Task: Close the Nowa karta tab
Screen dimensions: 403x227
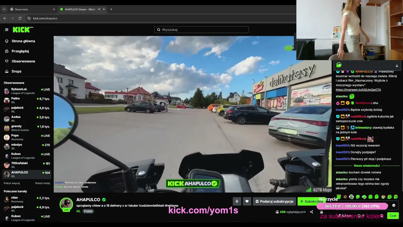Action: point(54,9)
